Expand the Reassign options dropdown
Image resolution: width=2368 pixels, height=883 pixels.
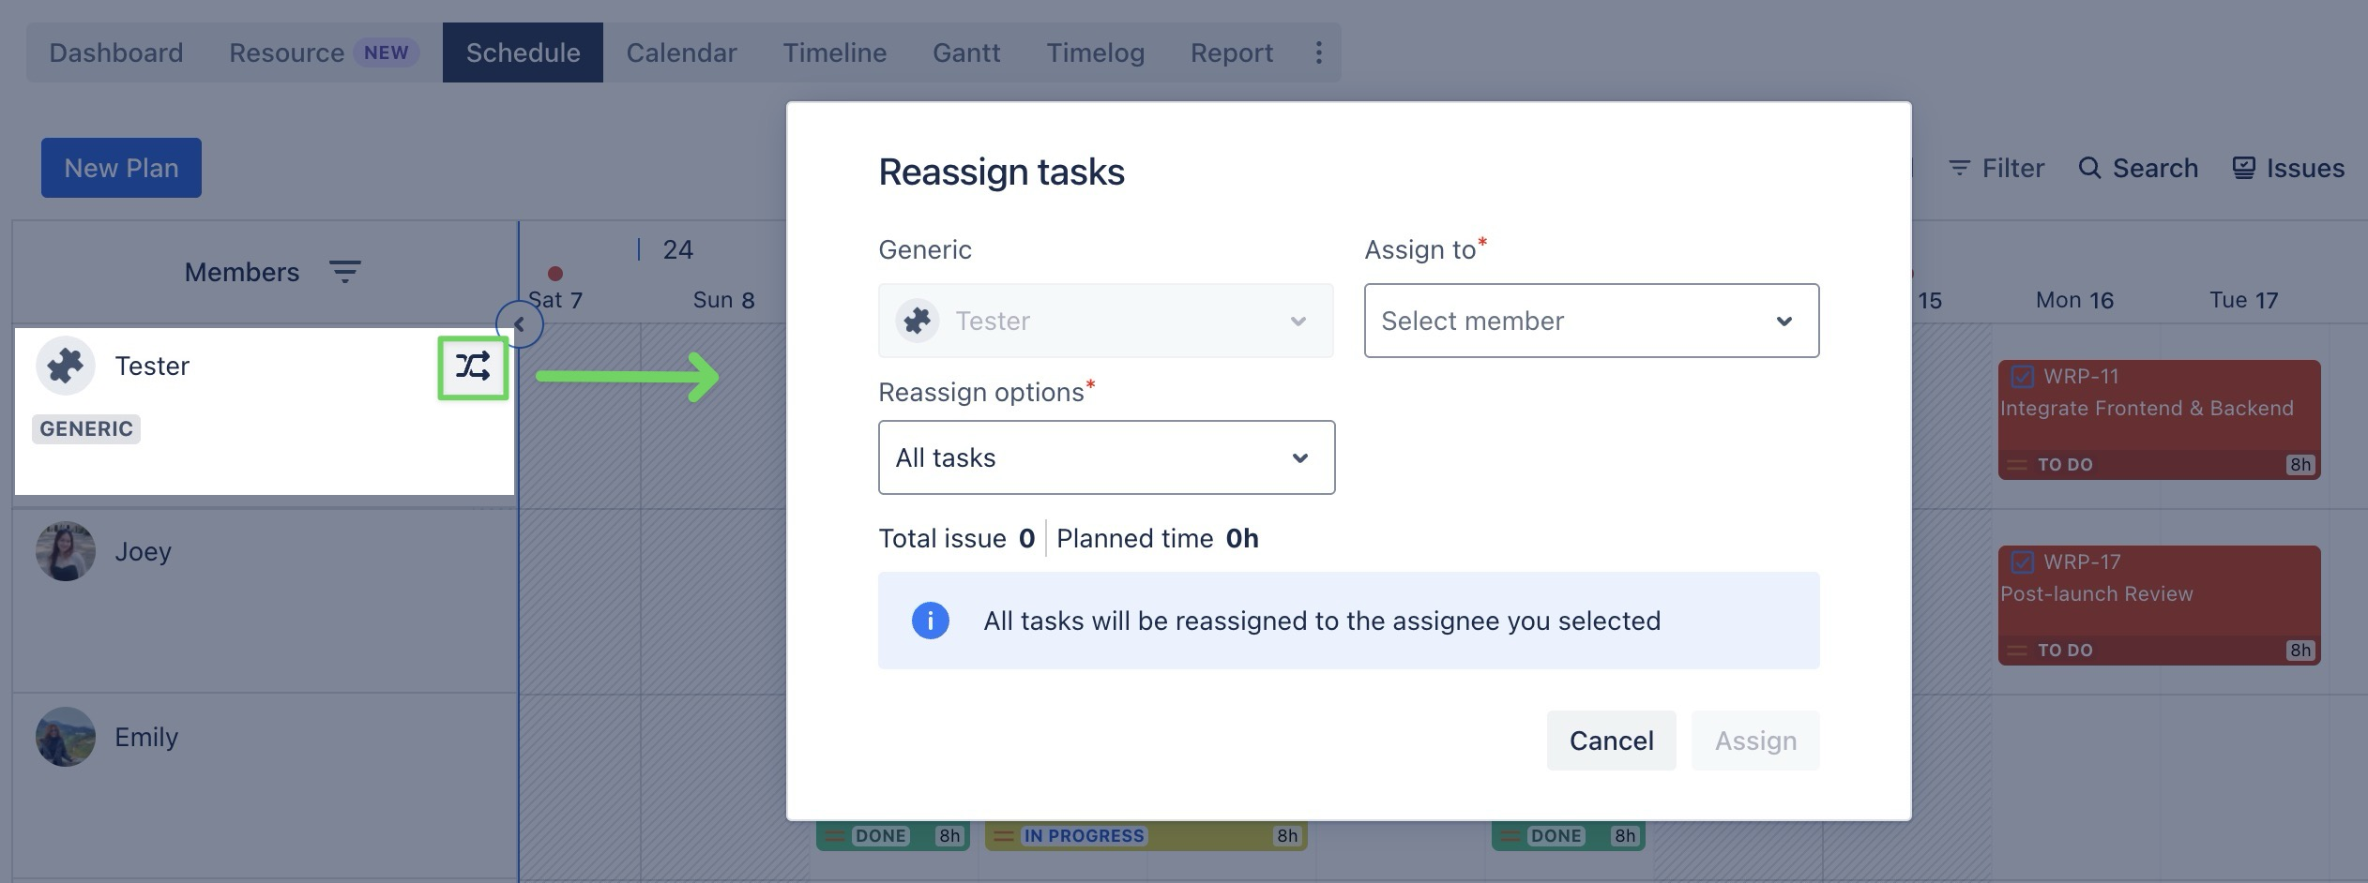(x=1106, y=457)
